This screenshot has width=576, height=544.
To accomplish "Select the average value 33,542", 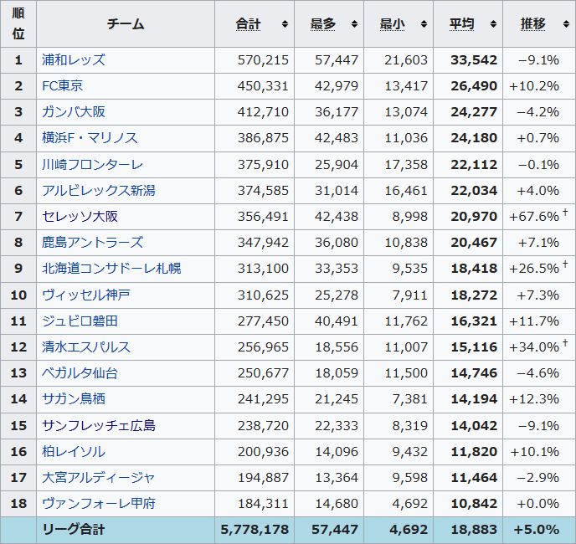I will pos(474,60).
